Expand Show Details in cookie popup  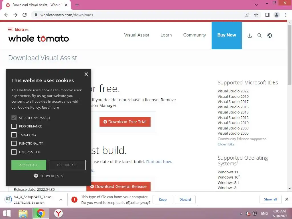(x=48, y=176)
